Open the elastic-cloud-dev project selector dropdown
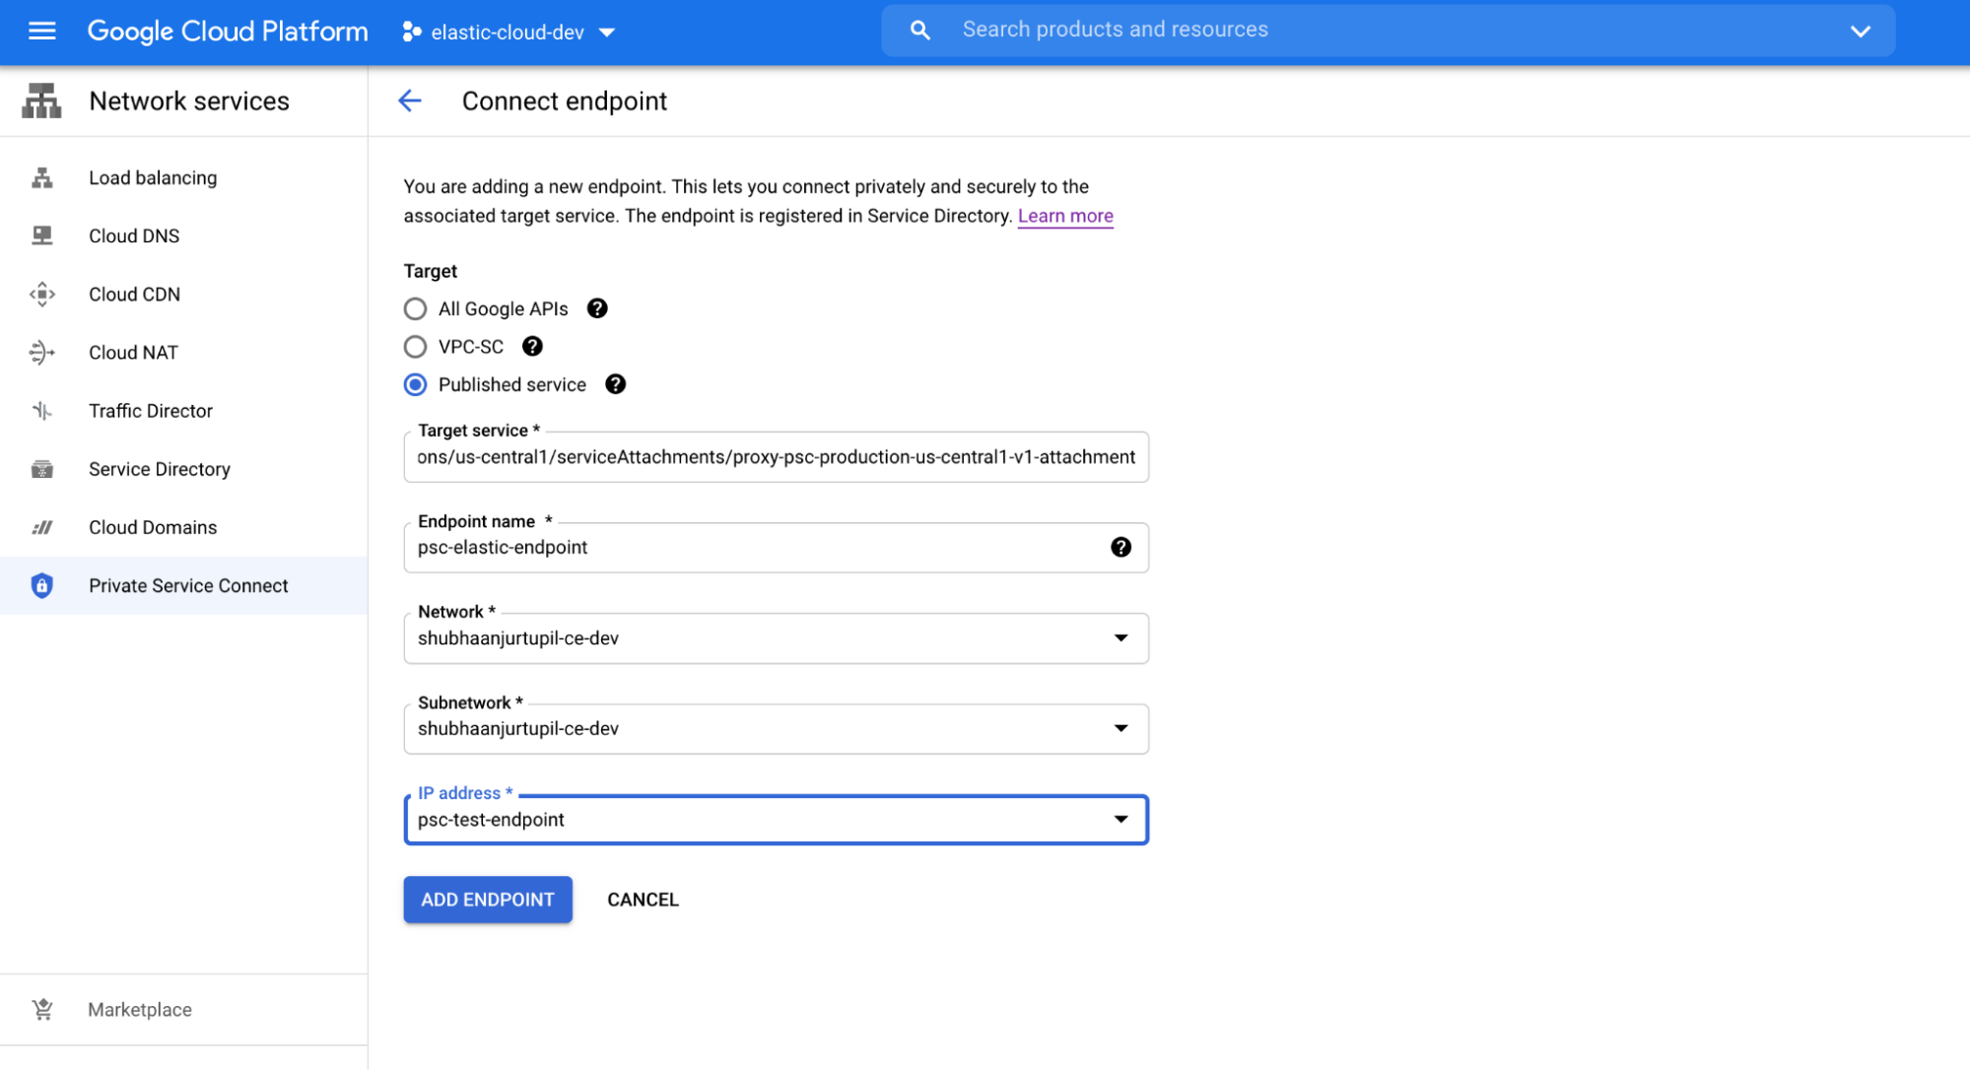Image resolution: width=1970 pixels, height=1071 pixels. 509,33
